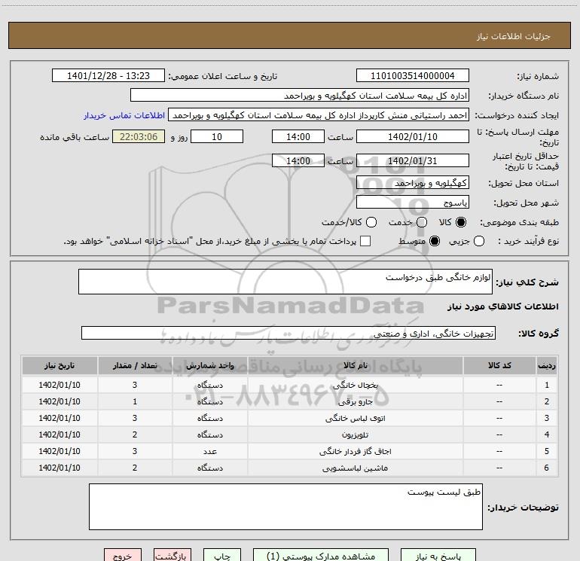Click the واحد شمارش column header

pos(209,365)
